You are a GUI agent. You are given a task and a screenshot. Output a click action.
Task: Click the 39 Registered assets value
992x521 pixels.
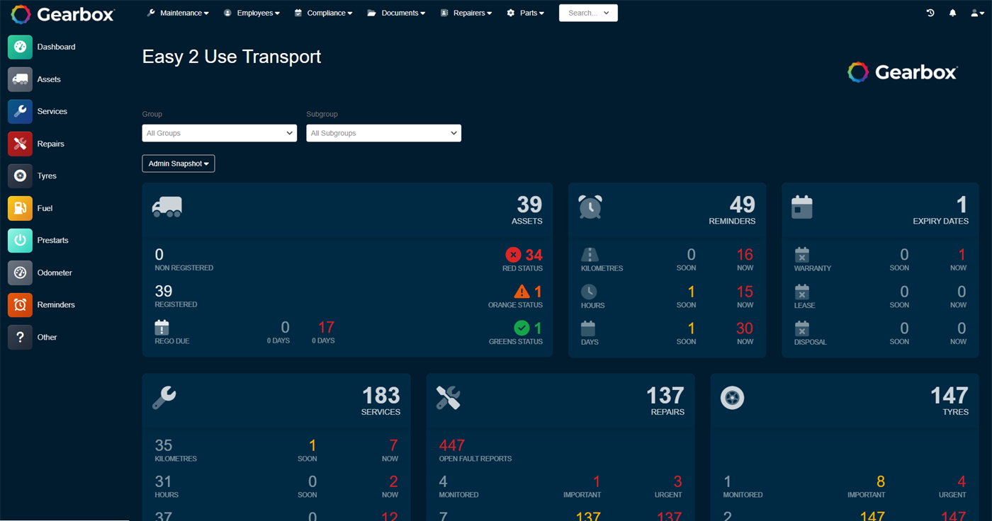coord(164,291)
